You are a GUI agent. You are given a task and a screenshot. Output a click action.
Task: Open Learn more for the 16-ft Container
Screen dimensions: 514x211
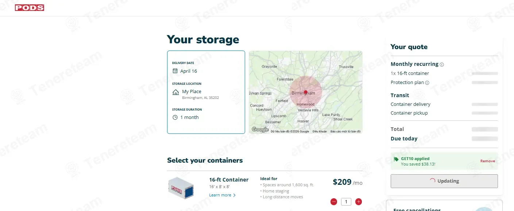pyautogui.click(x=222, y=195)
